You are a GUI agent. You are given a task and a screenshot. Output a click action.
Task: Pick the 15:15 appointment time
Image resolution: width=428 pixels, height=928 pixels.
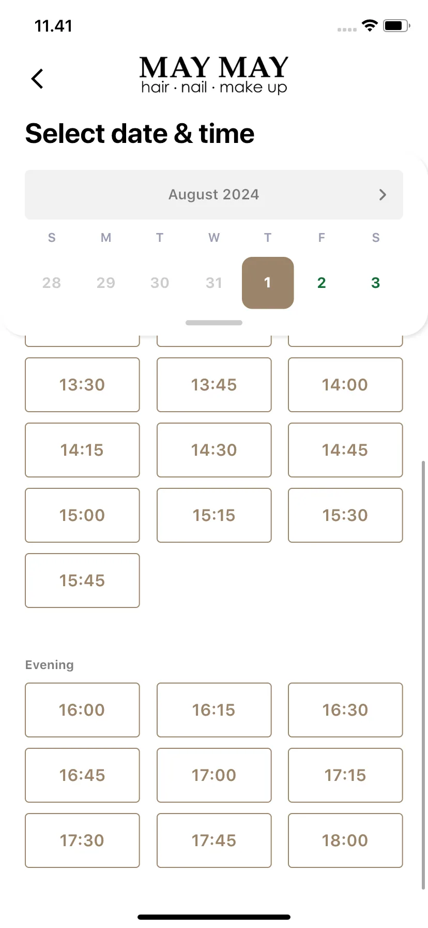[214, 515]
